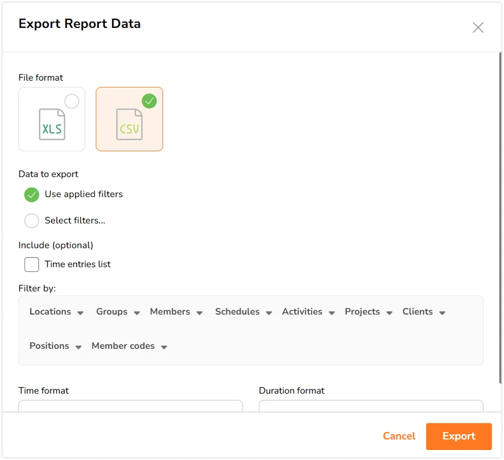The height and width of the screenshot is (460, 504).
Task: Open the Clients filter dropdown
Action: [x=424, y=311]
